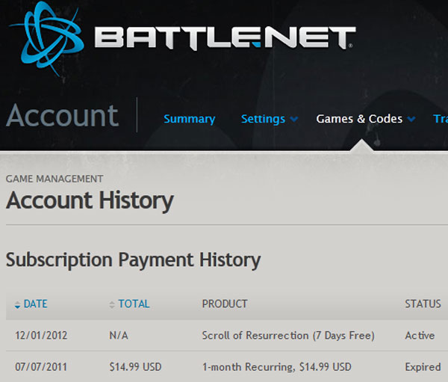This screenshot has width=448, height=382.
Task: Select the 1-month Recurring product entry
Action: click(x=276, y=367)
